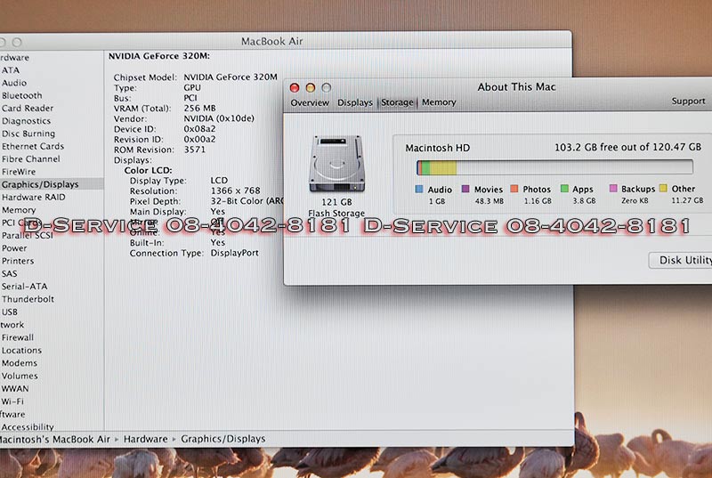Click the Resolution value 1366 x 768
The width and height of the screenshot is (712, 478).
(x=235, y=190)
